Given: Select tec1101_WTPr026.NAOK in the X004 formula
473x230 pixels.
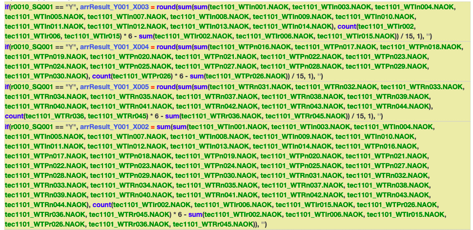Looking at the screenshot, I should (x=245, y=77).
